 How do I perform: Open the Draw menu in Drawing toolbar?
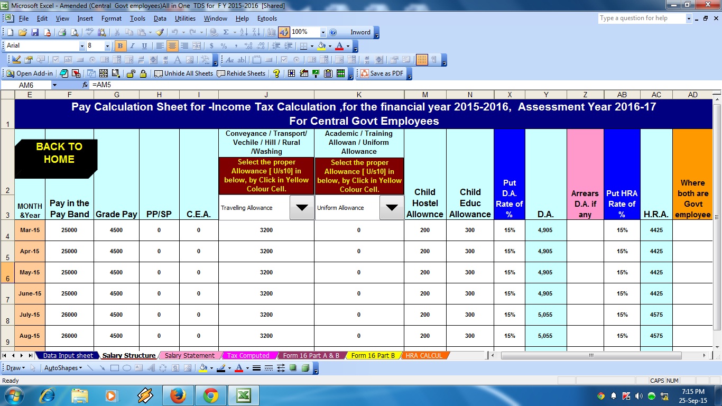point(14,368)
